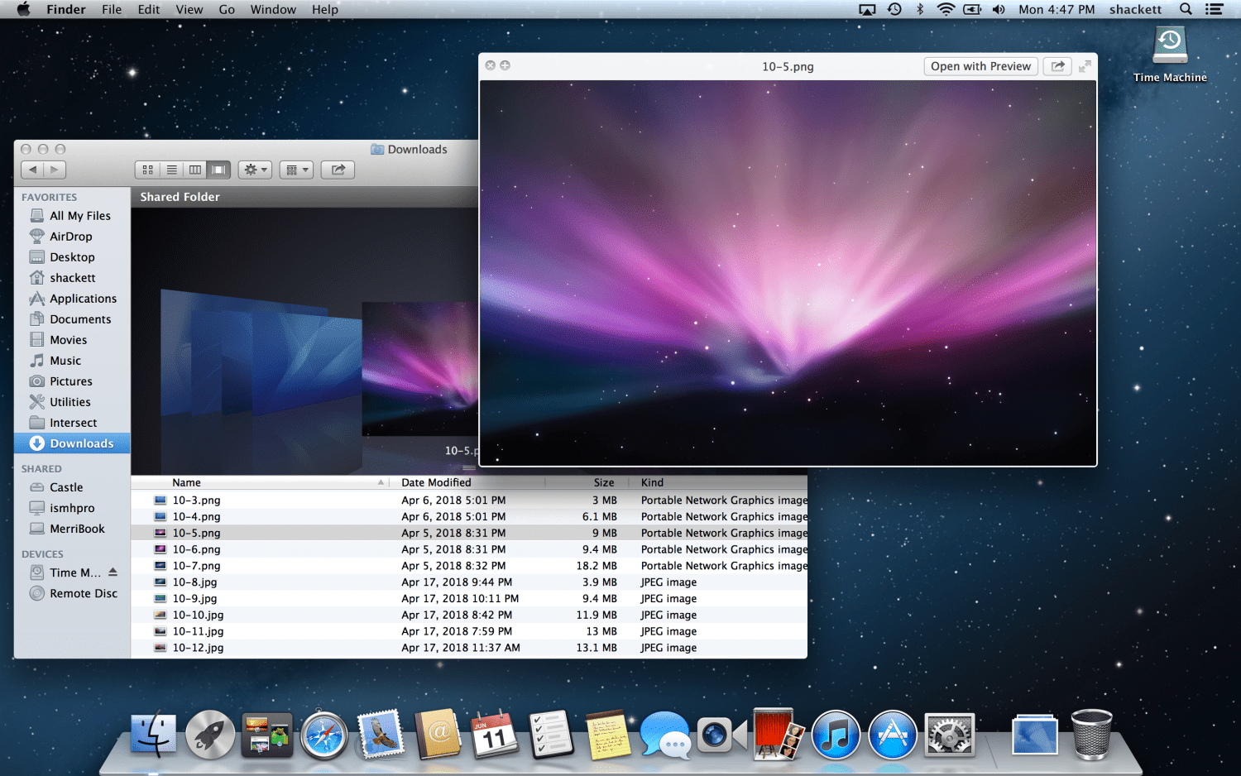1241x776 pixels.
Task: Open Spotlight search in the menu bar
Action: [1186, 9]
